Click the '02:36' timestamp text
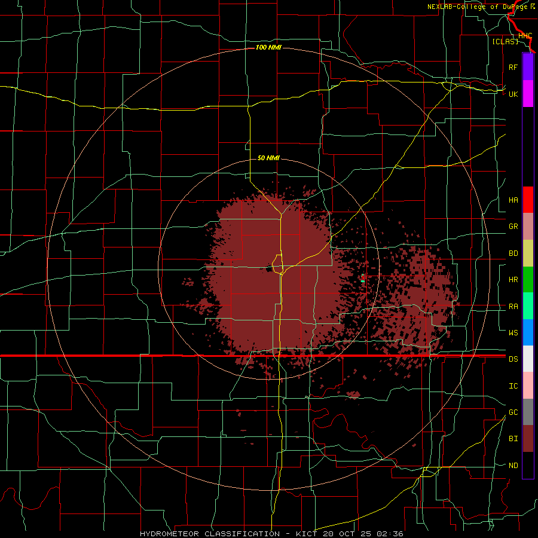This screenshot has width=538, height=538. point(390,534)
